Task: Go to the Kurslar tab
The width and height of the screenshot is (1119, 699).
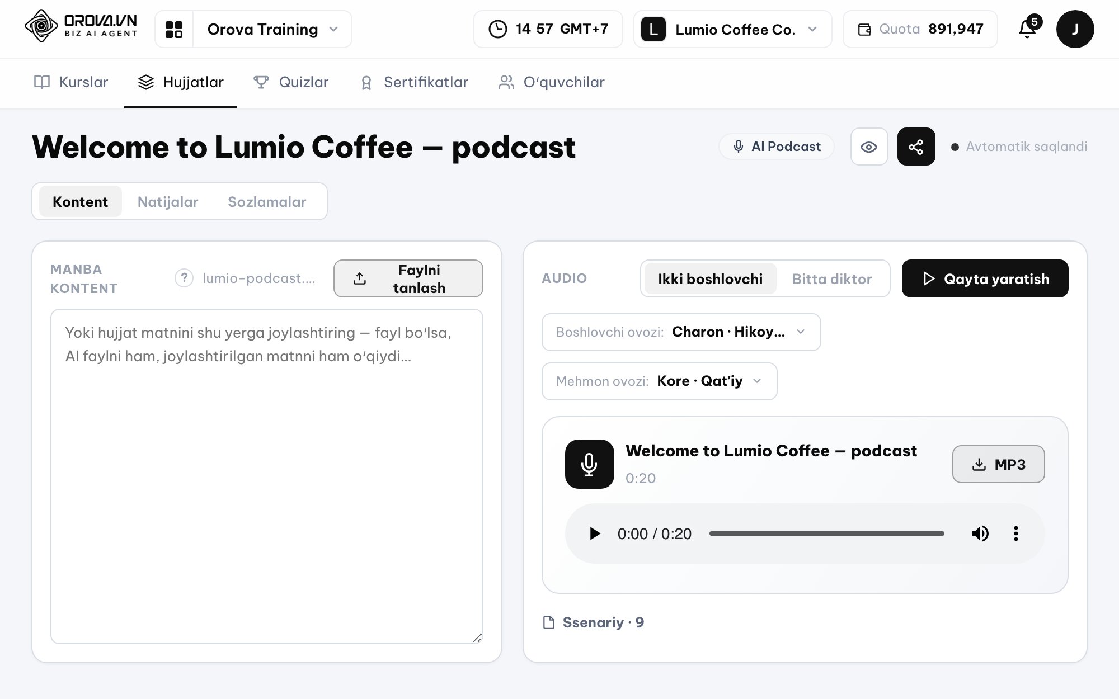Action: (x=71, y=82)
